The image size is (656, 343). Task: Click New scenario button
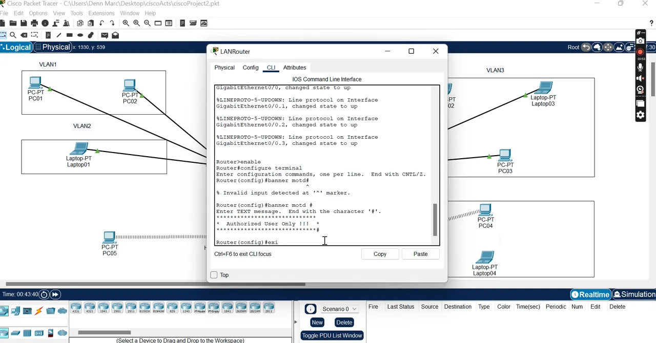pos(317,323)
